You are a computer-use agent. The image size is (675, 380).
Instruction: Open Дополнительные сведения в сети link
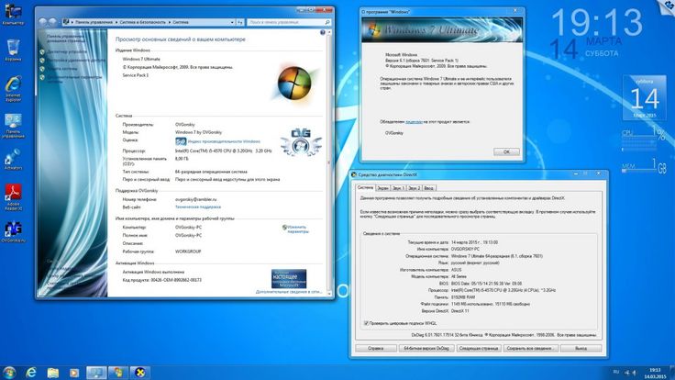click(289, 292)
